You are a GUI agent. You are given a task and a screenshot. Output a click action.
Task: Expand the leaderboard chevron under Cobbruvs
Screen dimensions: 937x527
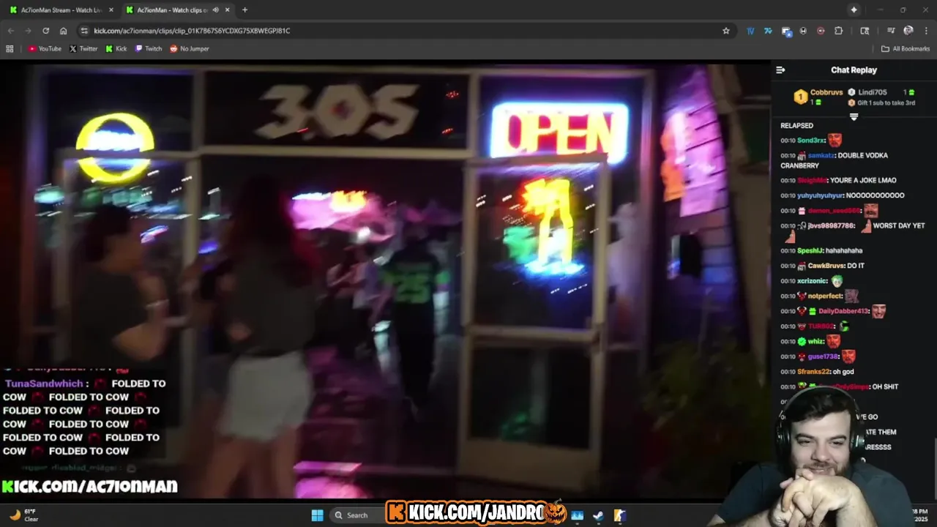click(x=854, y=117)
